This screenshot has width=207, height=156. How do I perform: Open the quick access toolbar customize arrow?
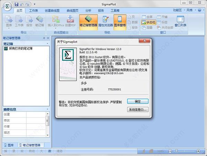[x=34, y=4]
